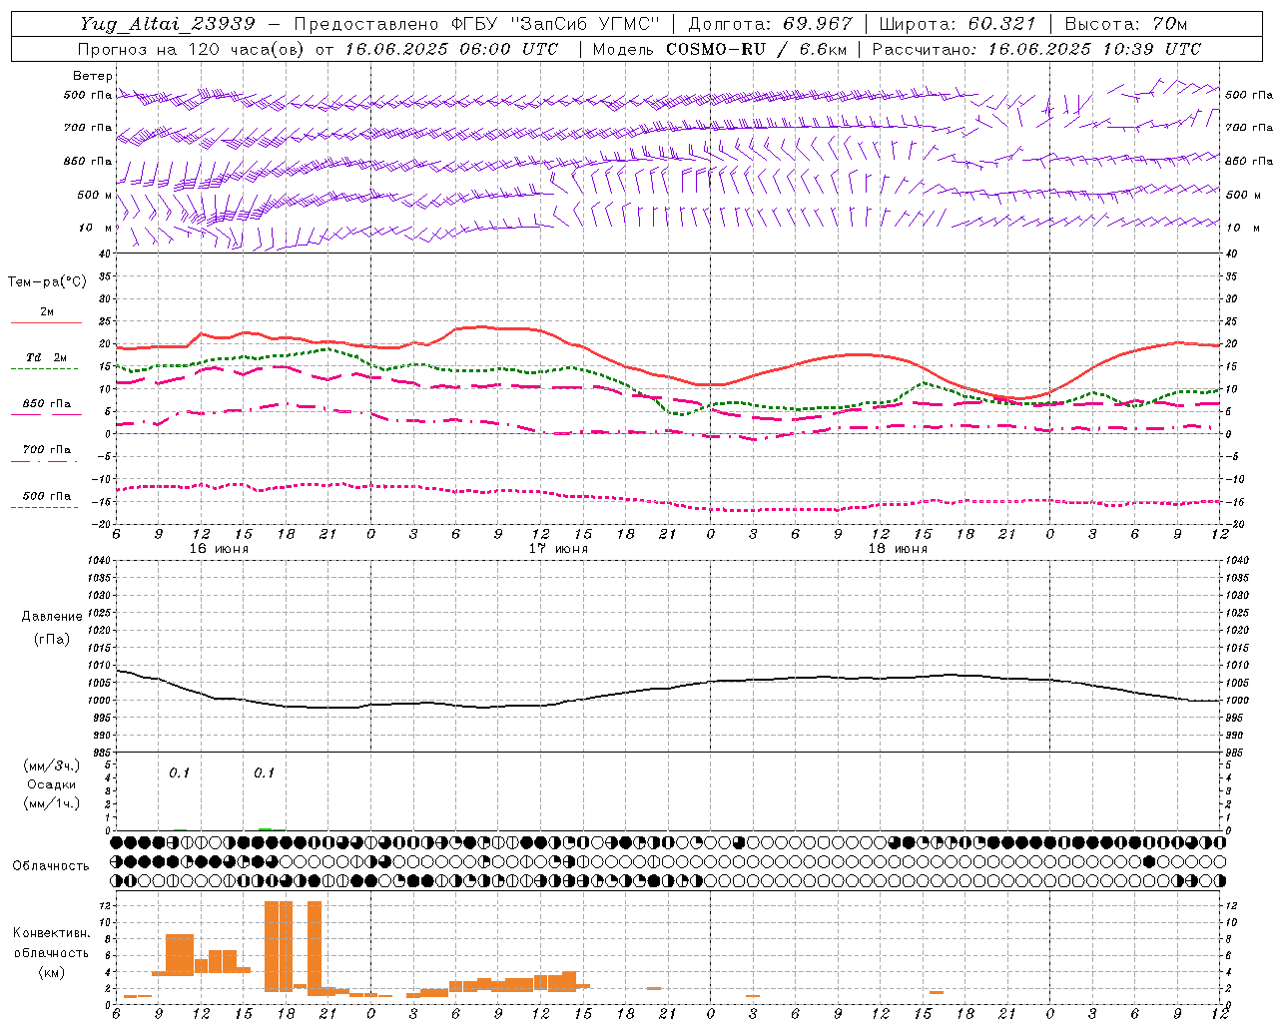Click the dash-dot line sample under legend "700 гПа"
Image resolution: width=1278 pixels, height=1022 pixels.
44,461
